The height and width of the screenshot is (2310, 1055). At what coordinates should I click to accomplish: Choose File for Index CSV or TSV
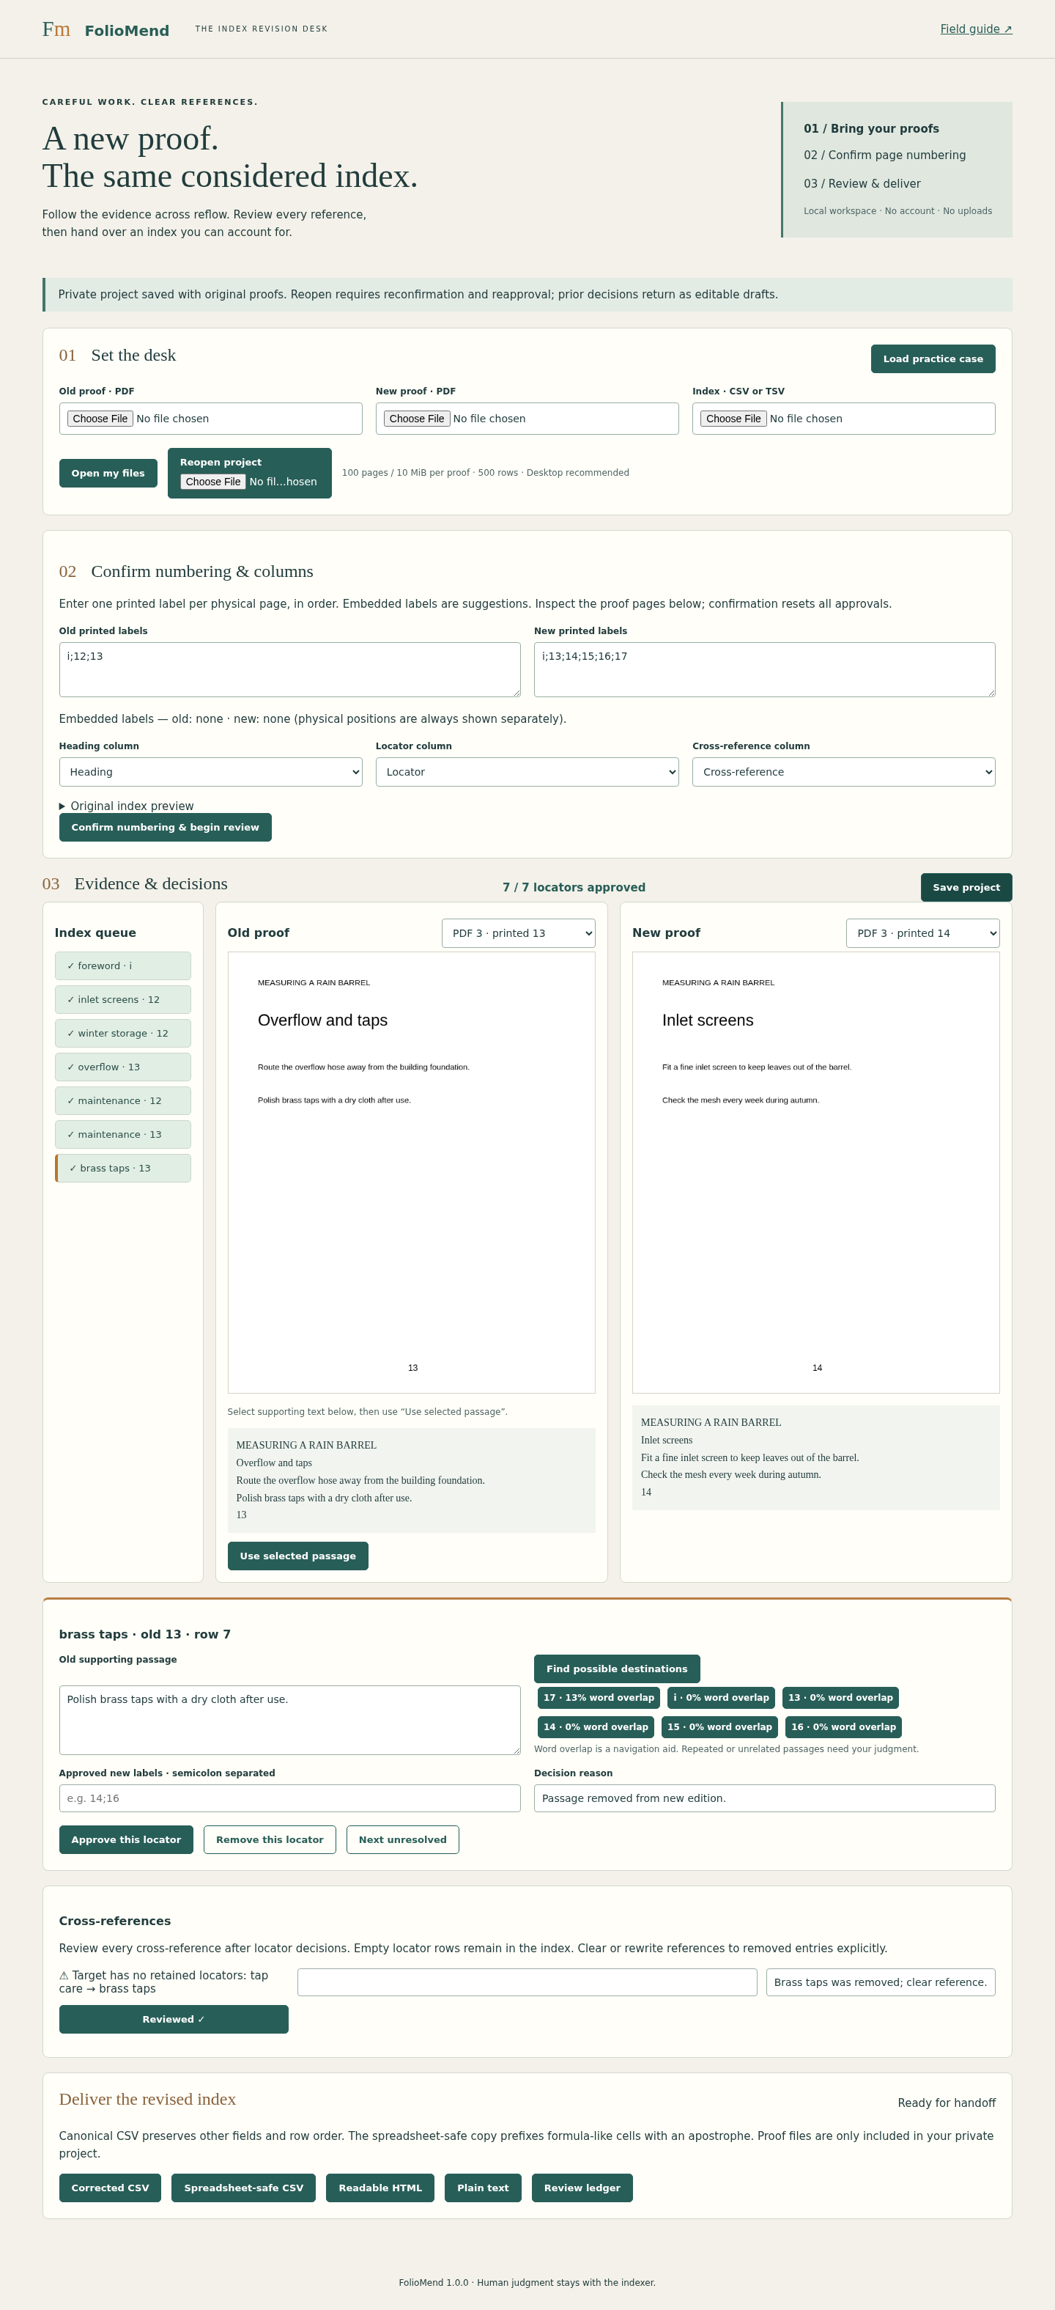point(733,419)
